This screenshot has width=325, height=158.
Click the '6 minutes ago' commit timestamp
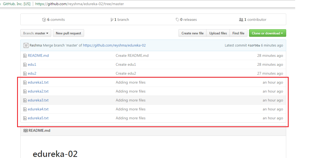point(272,45)
